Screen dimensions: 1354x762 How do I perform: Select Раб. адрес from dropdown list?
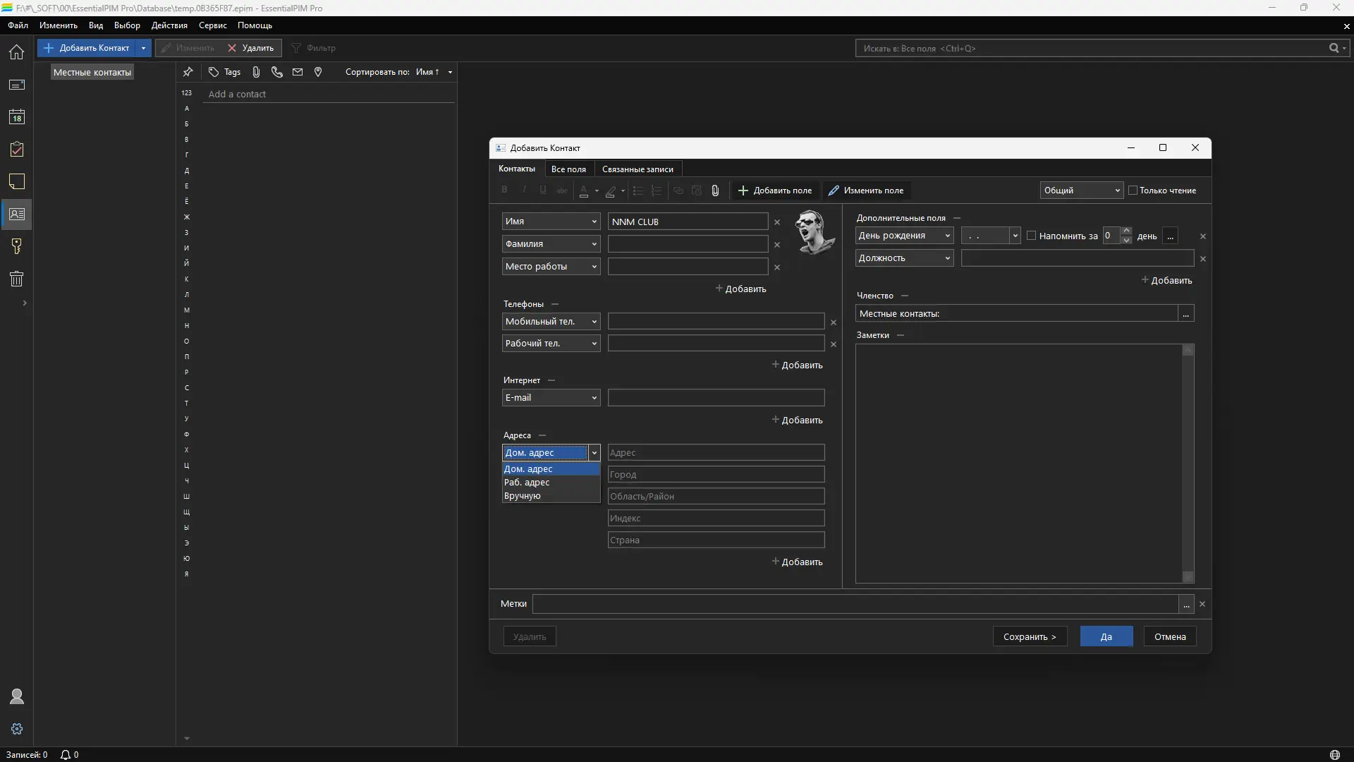click(527, 483)
